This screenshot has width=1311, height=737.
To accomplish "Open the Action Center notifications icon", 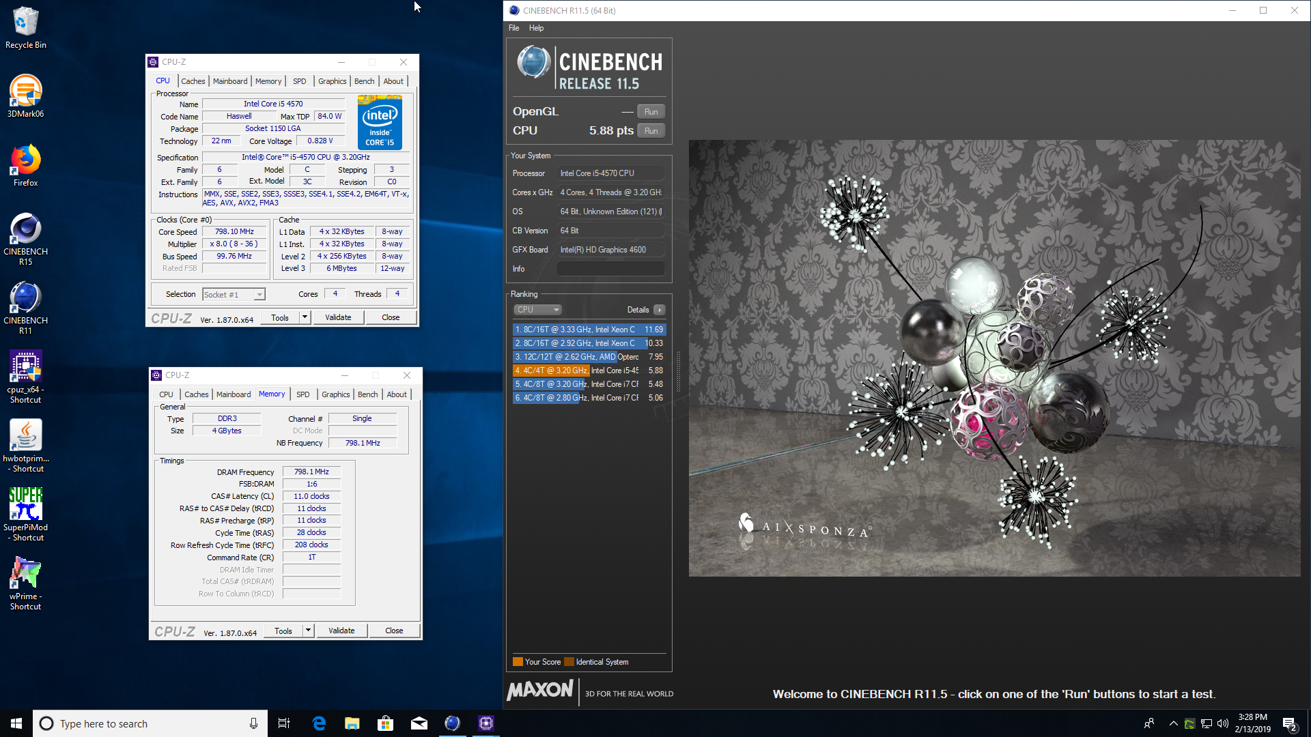I will point(1290,723).
